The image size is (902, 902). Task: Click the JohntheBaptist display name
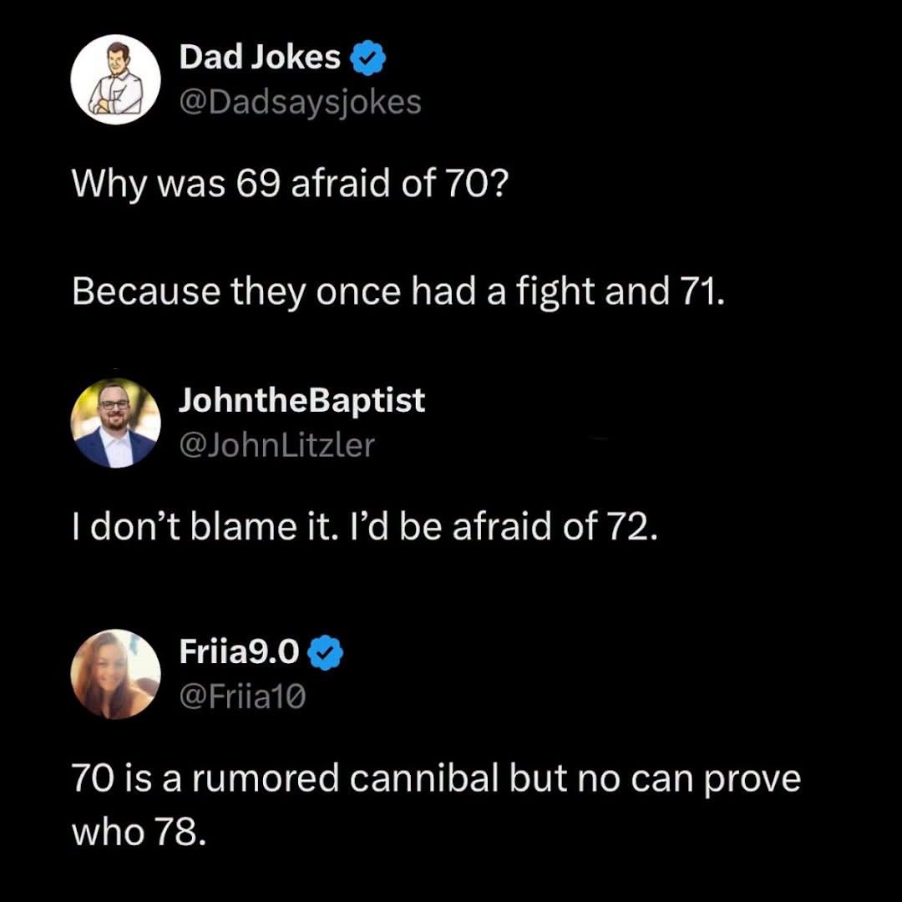(302, 401)
